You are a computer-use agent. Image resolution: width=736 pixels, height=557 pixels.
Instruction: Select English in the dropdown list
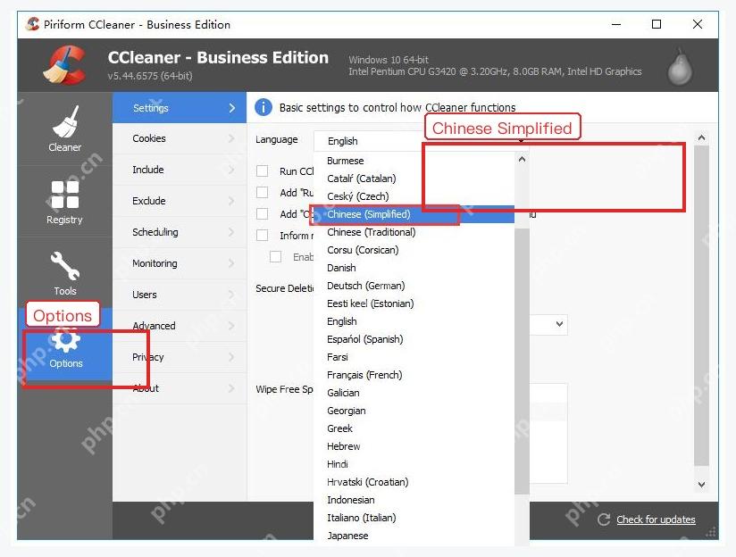(x=414, y=321)
